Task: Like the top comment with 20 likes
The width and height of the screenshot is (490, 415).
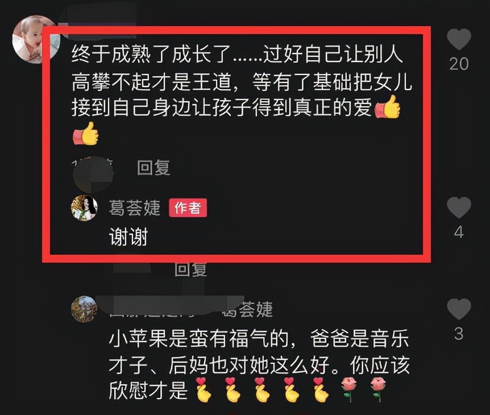Action: pyautogui.click(x=459, y=39)
